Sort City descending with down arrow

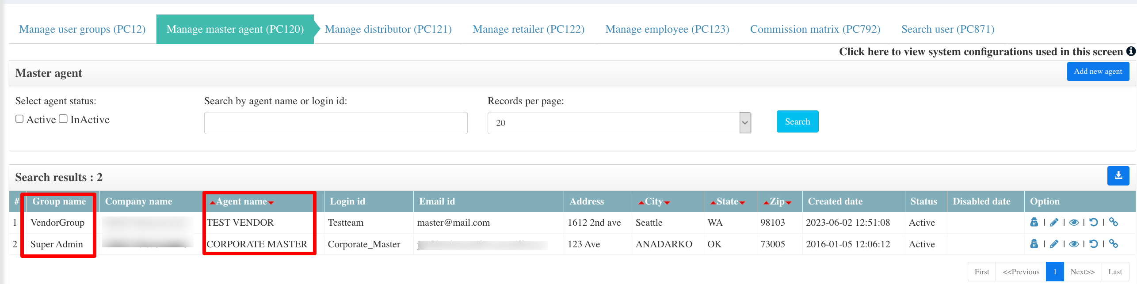[667, 203]
